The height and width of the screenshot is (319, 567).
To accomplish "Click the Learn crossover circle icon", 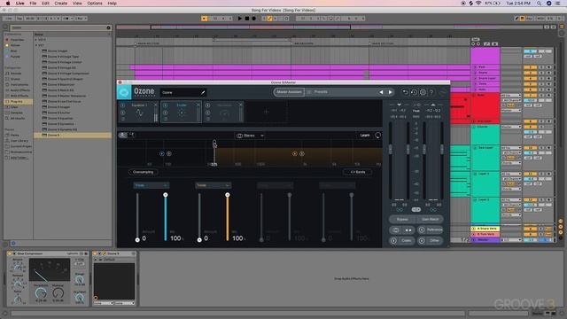I will (x=377, y=136).
